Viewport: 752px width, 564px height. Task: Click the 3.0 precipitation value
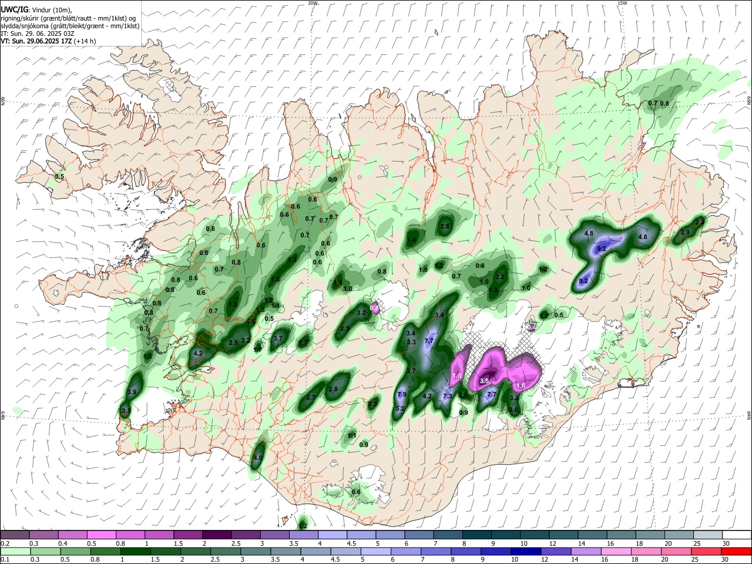(x=513, y=409)
